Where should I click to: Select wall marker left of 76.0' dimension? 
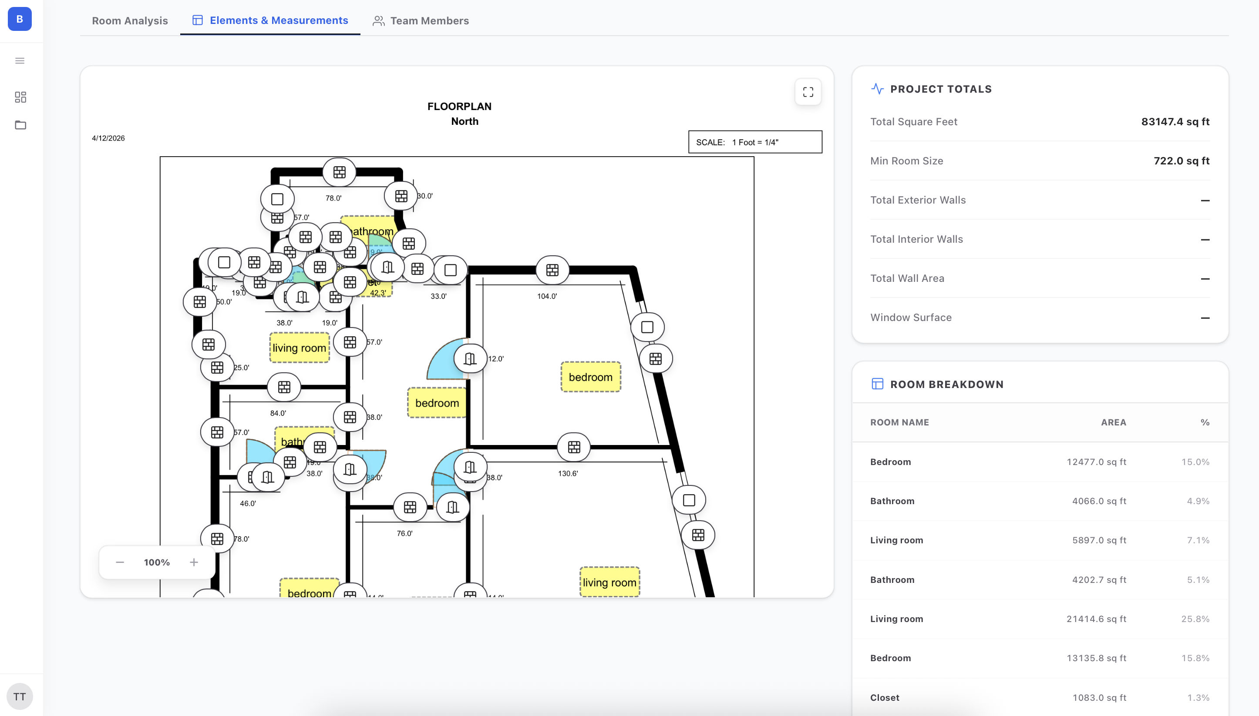coord(410,507)
